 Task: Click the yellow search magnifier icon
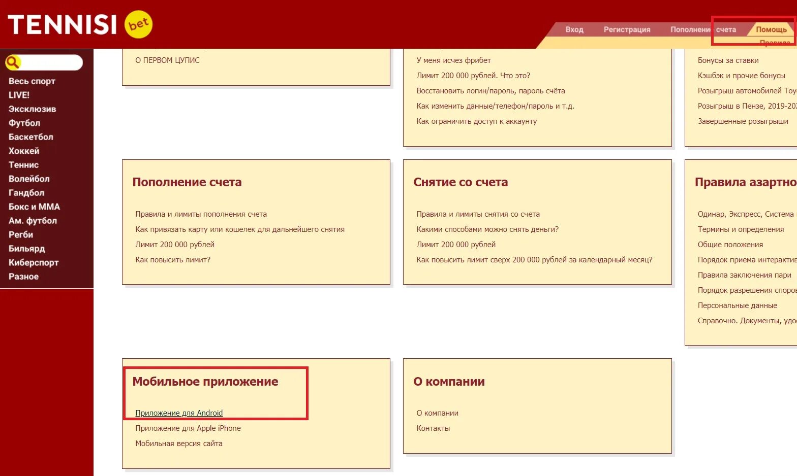coord(13,62)
